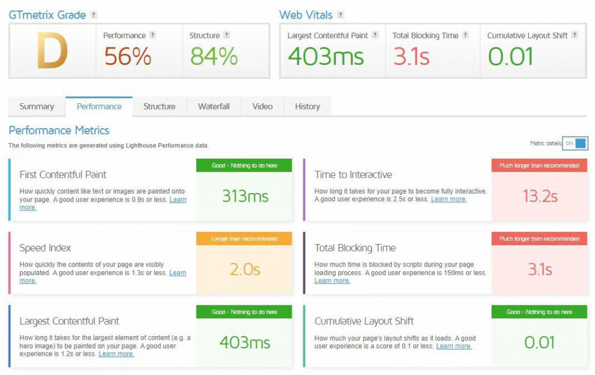595x375 pixels.
Task: Open the Performance score help icon
Action: coord(152,35)
